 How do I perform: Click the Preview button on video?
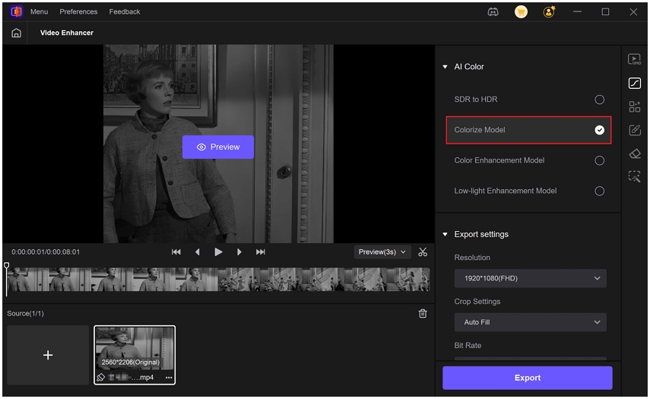tap(218, 147)
